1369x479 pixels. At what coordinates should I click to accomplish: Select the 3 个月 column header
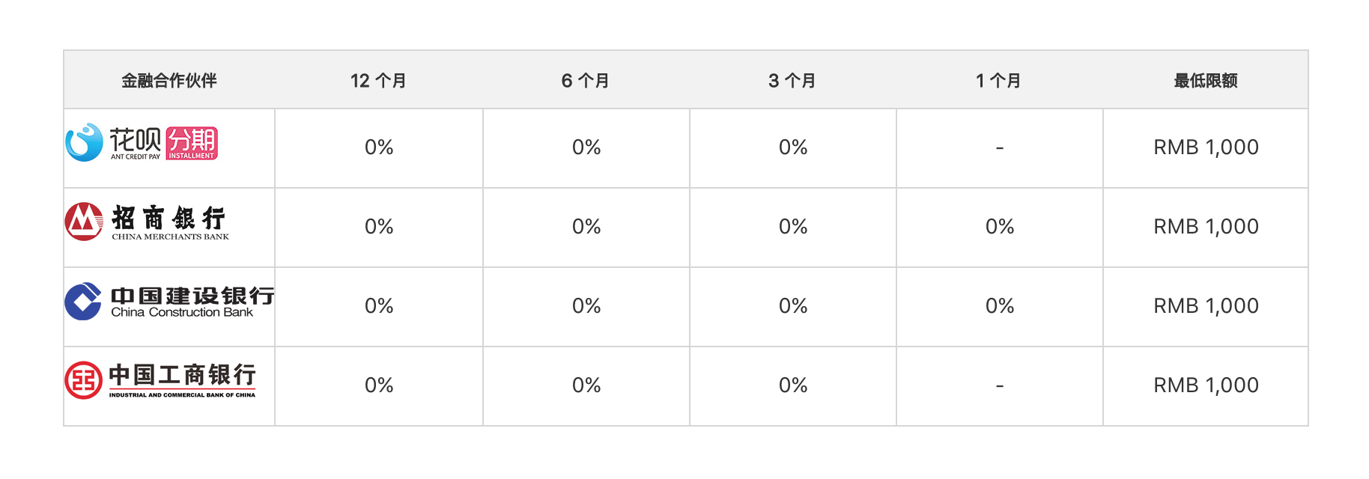tap(792, 81)
